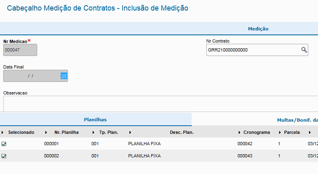Expand the Desc. Plan. column arrow
318x174 pixels.
coord(130,133)
